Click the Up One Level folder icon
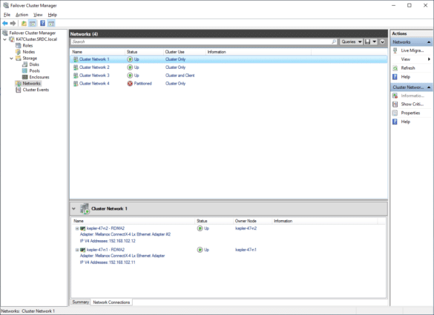The height and width of the screenshot is (315, 434). pyautogui.click(x=24, y=24)
